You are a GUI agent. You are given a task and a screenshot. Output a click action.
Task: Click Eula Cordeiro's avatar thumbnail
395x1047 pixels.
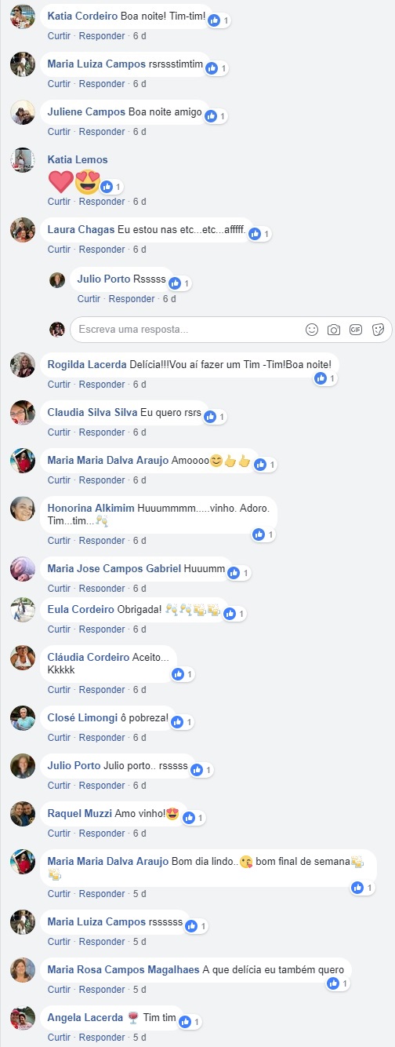pyautogui.click(x=23, y=610)
